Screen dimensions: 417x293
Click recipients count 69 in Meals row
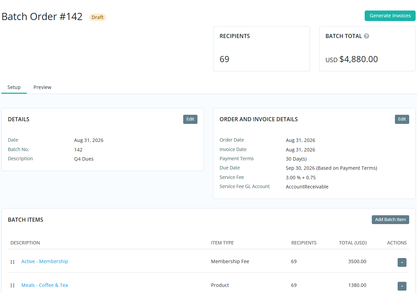point(294,285)
